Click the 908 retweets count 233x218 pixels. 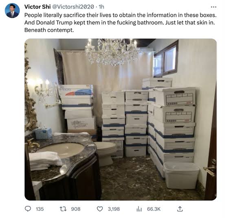(x=76, y=209)
